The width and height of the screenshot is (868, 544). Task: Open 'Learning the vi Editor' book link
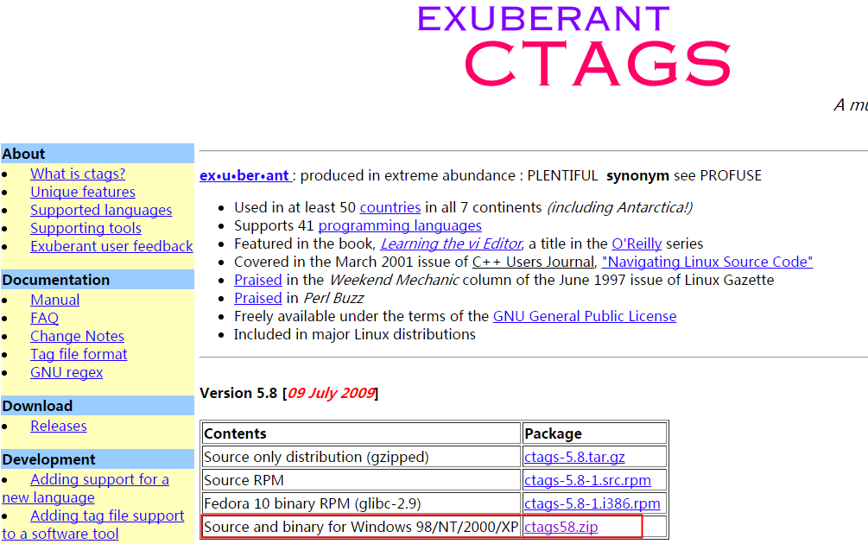(x=451, y=244)
